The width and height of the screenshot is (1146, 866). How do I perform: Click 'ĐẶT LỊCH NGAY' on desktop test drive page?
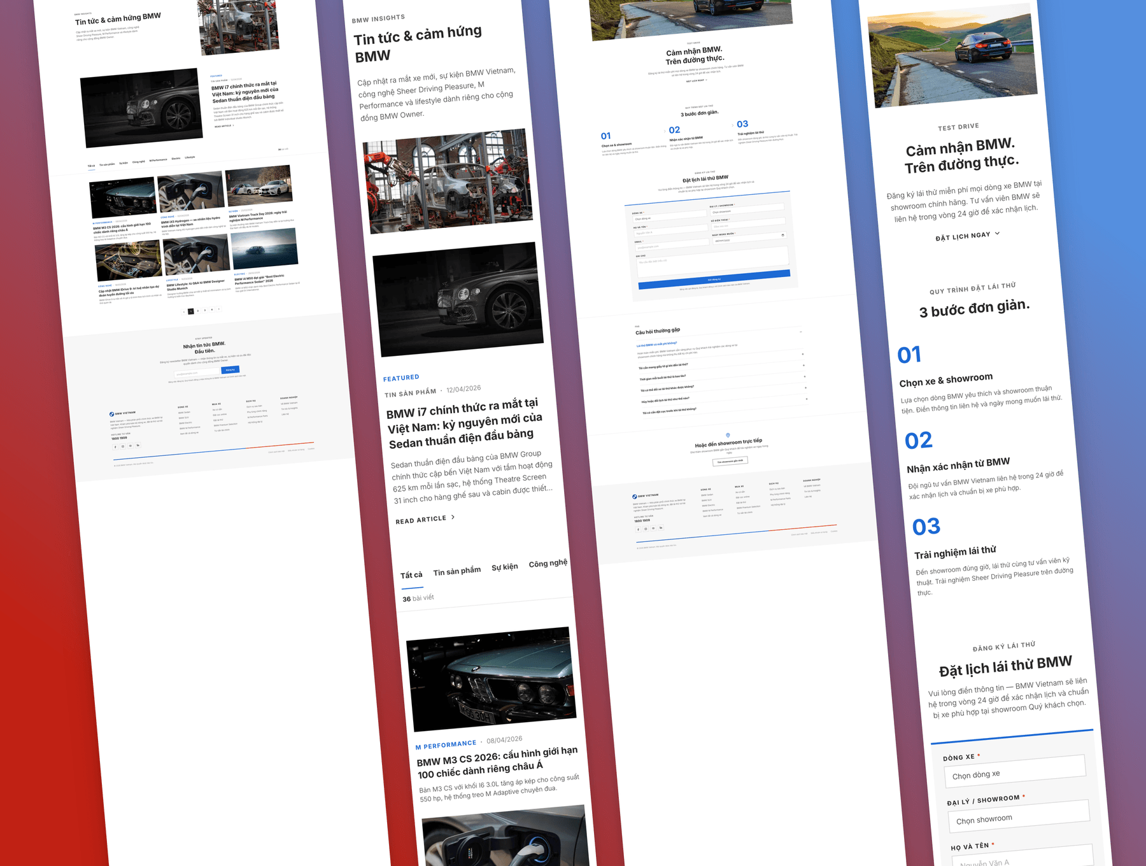click(695, 81)
